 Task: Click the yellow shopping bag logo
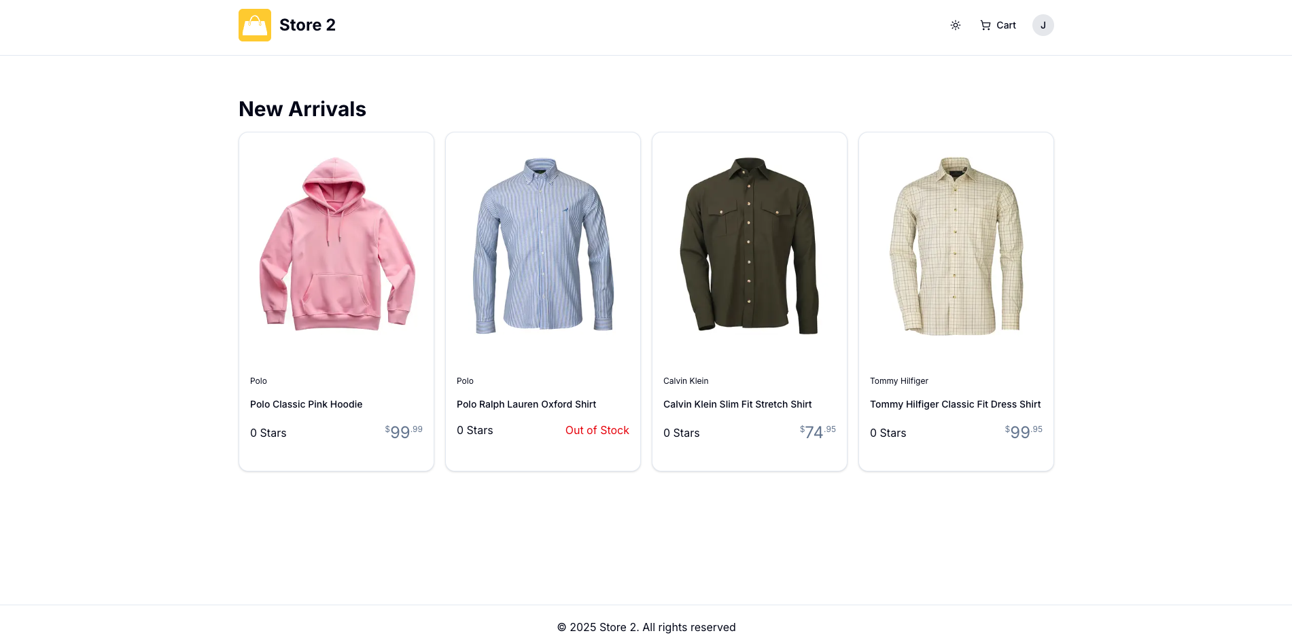255,25
